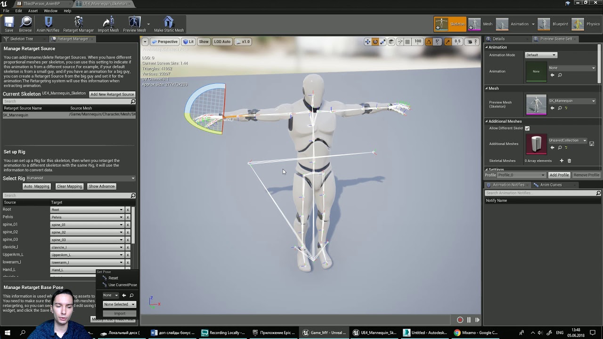This screenshot has height=339, width=603.
Task: Click the Save toolbar icon
Action: (x=9, y=24)
